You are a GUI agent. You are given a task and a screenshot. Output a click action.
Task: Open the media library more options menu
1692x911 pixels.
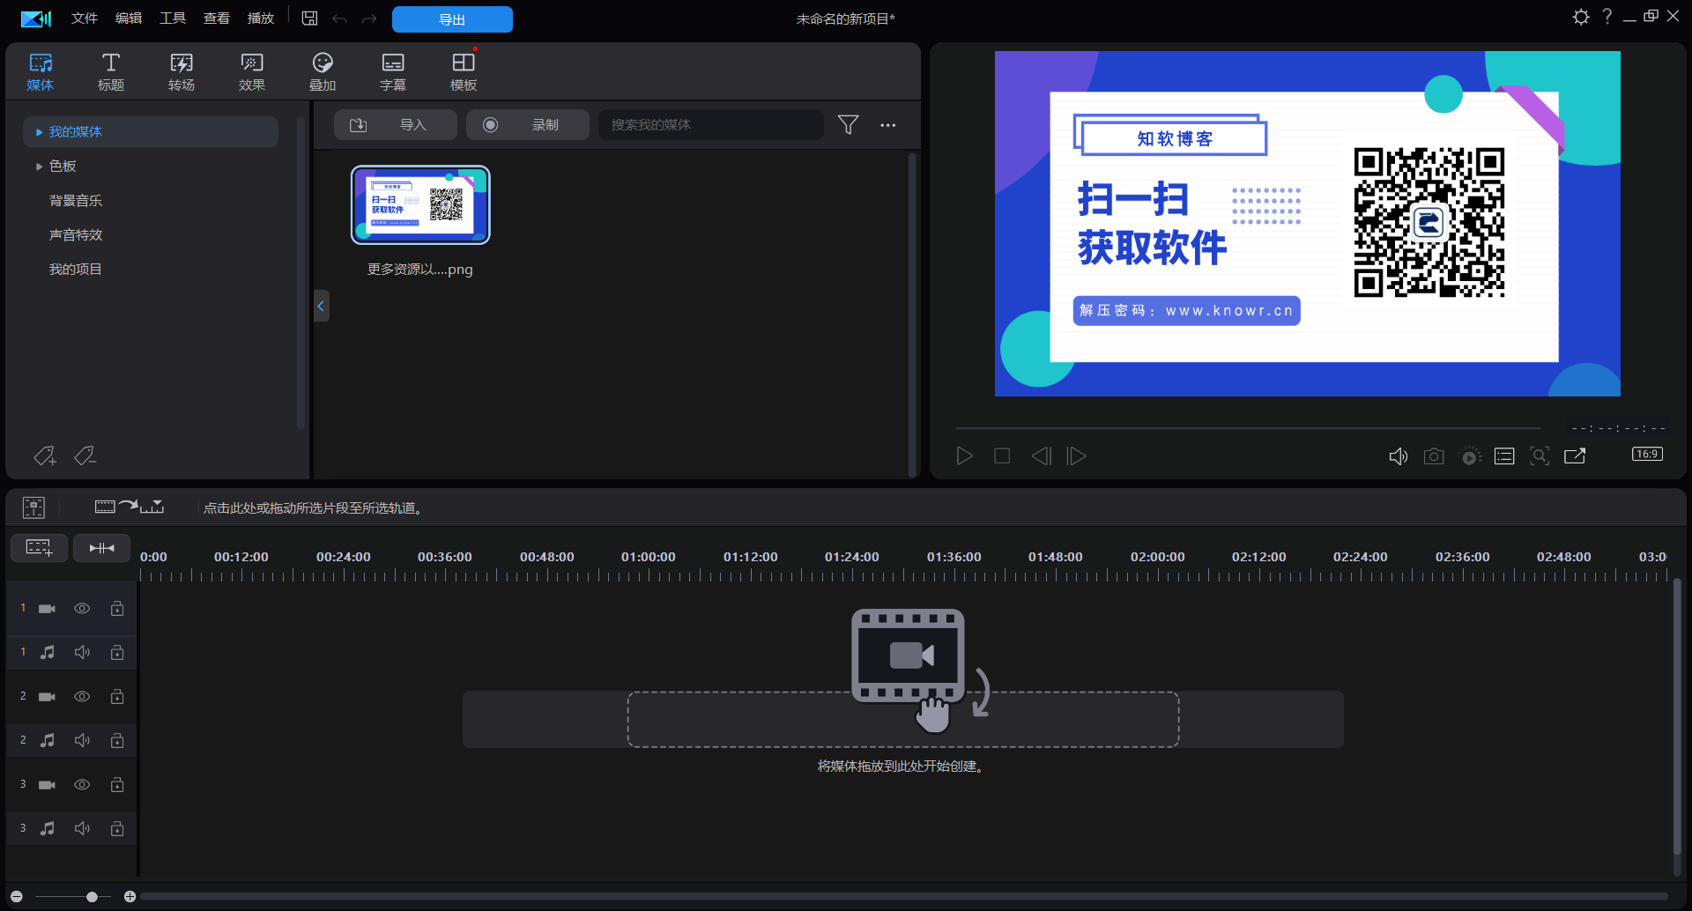click(x=887, y=125)
